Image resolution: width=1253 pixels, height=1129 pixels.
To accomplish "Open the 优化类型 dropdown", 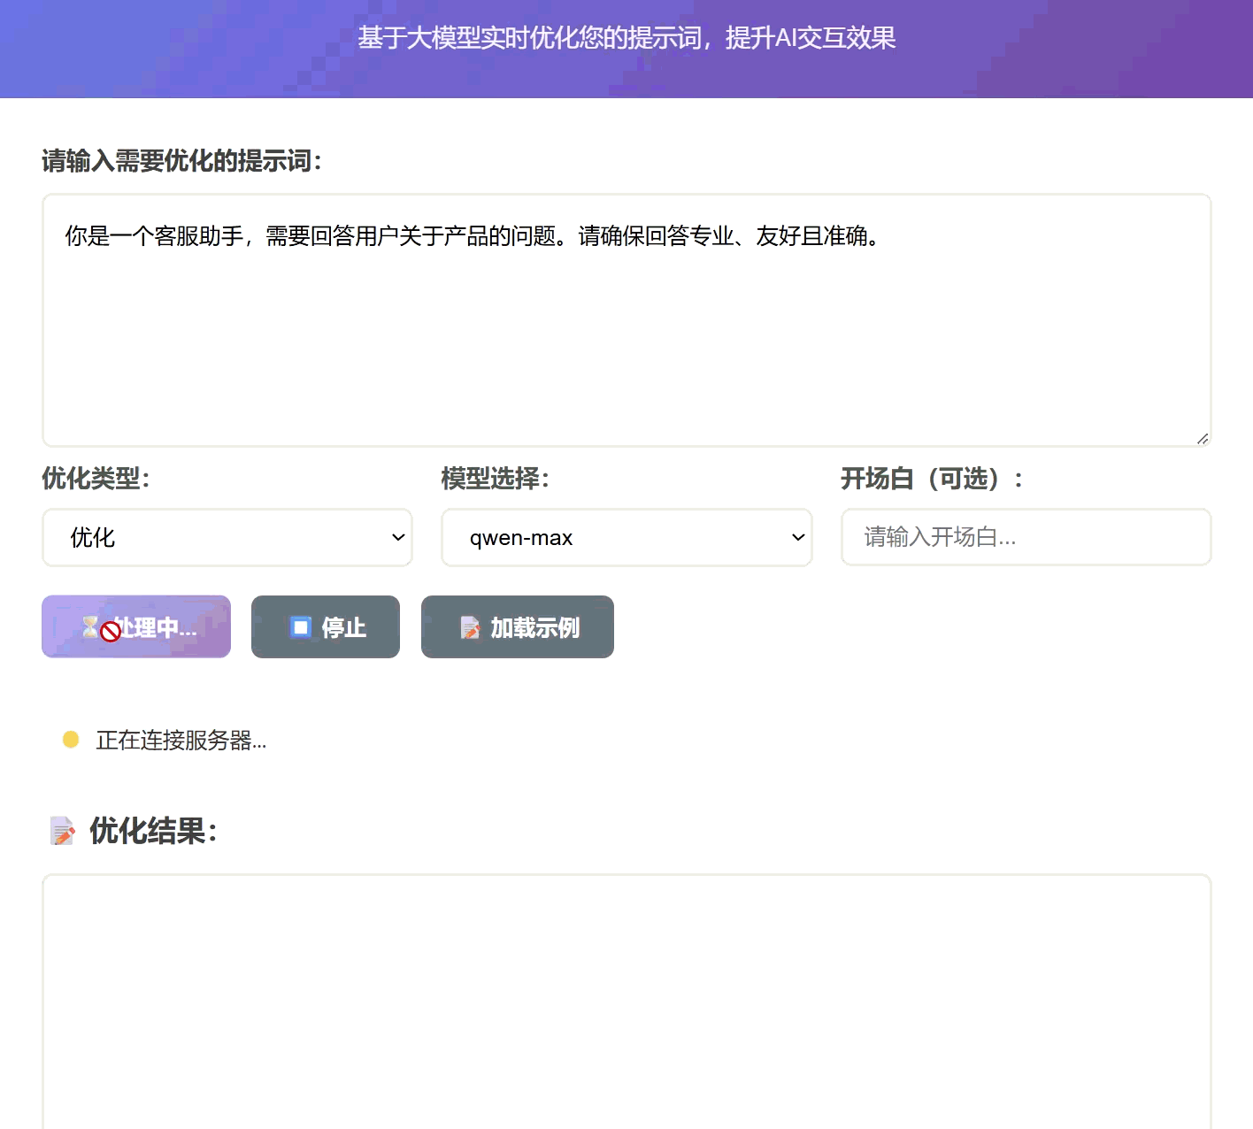I will [x=227, y=537].
